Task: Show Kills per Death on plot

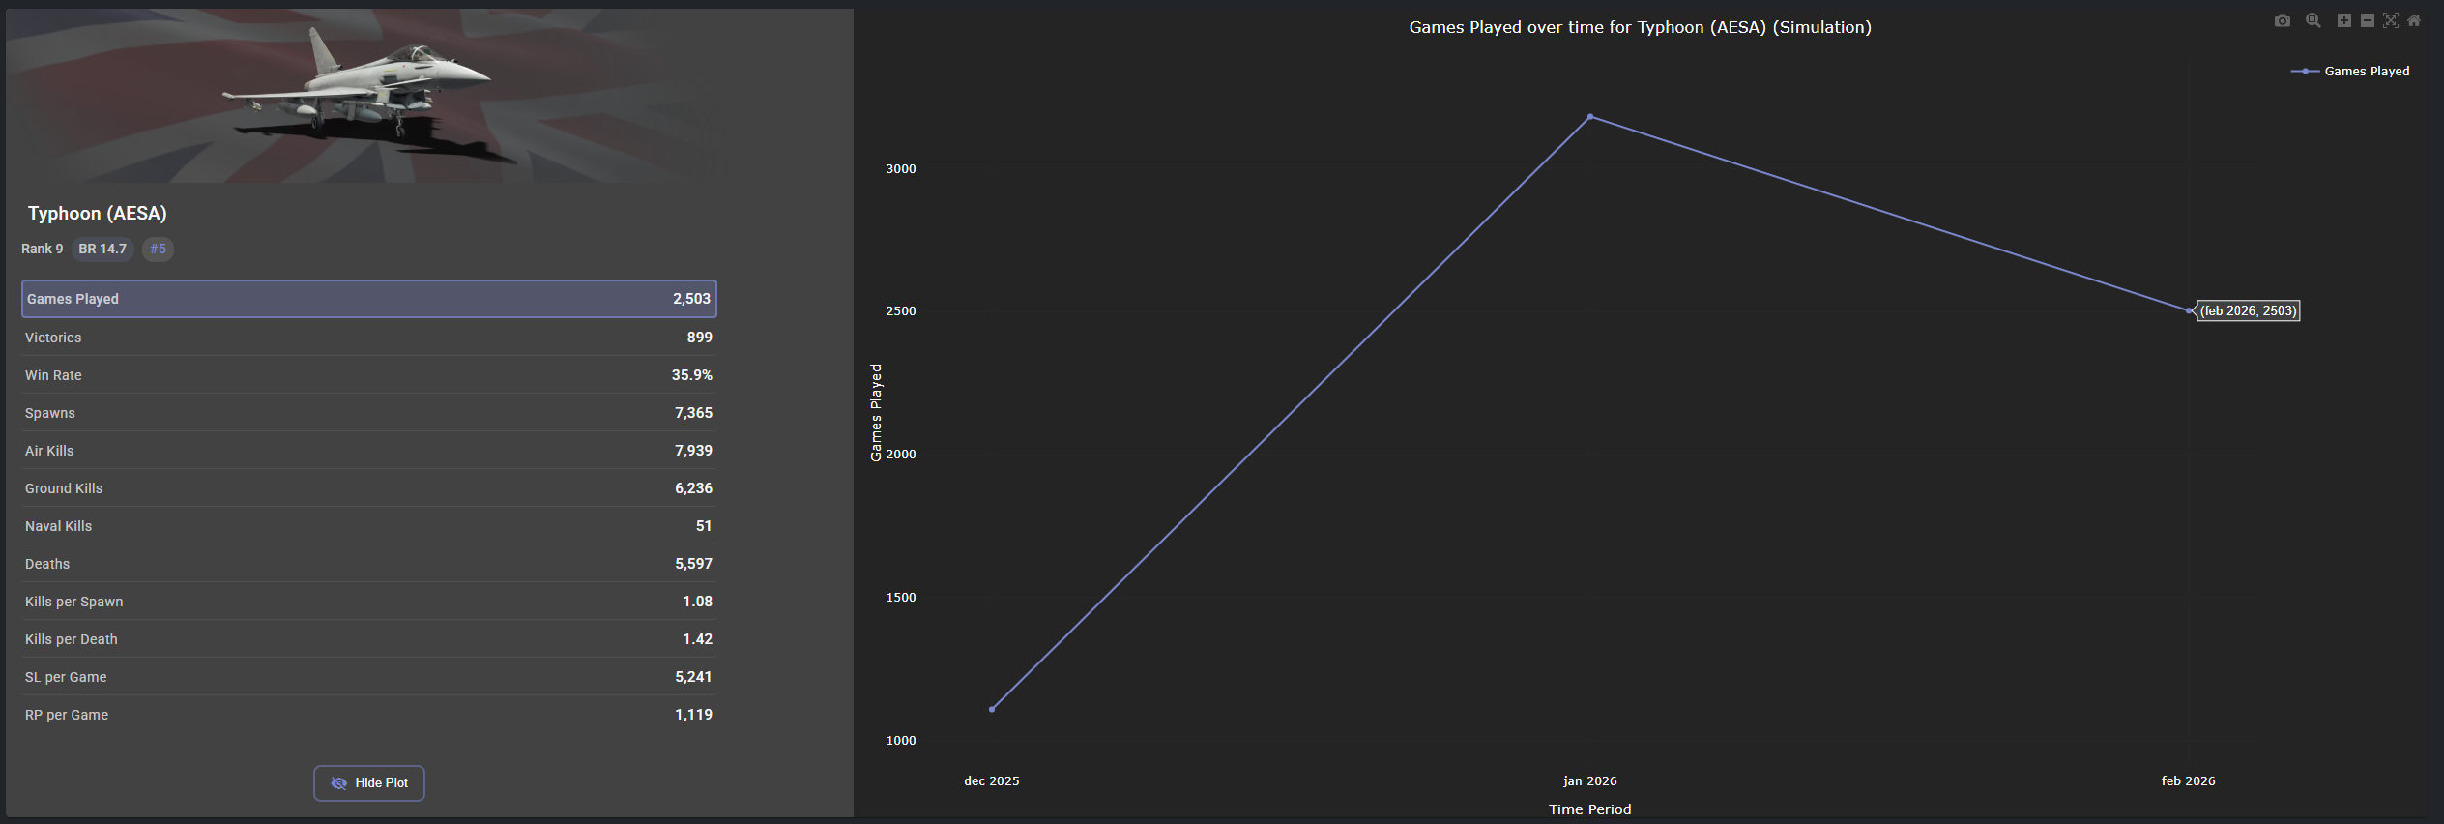Action: click(x=368, y=639)
